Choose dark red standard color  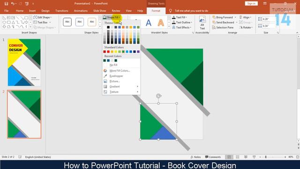[105, 52]
